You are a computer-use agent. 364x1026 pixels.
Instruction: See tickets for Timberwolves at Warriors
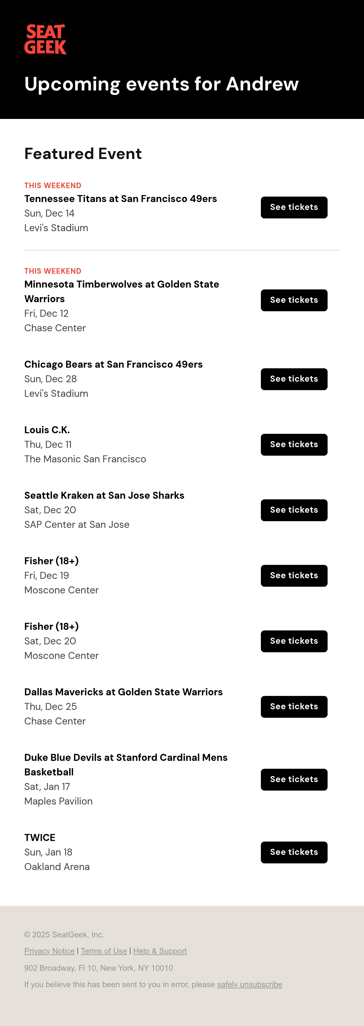(x=294, y=300)
